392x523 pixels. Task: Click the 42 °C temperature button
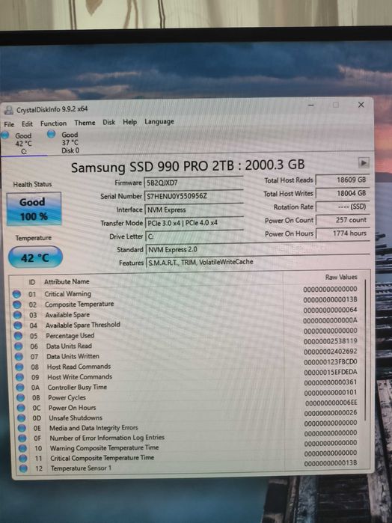click(x=35, y=257)
